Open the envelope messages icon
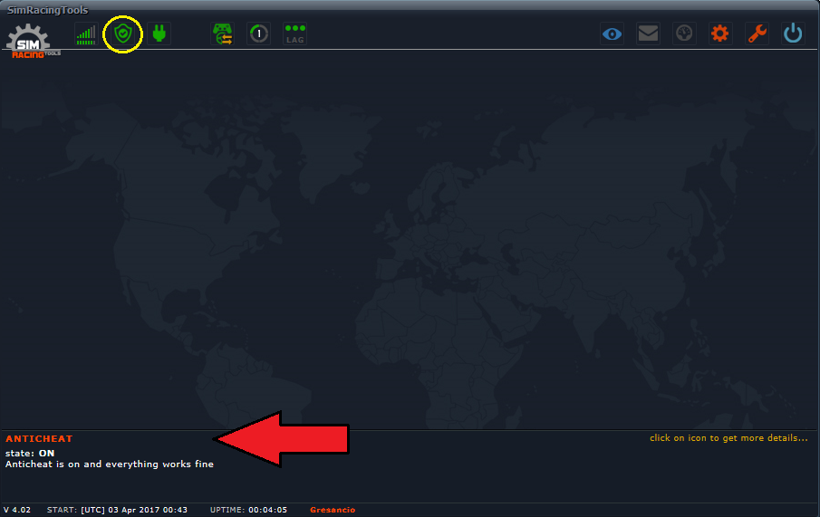This screenshot has width=820, height=517. click(648, 34)
